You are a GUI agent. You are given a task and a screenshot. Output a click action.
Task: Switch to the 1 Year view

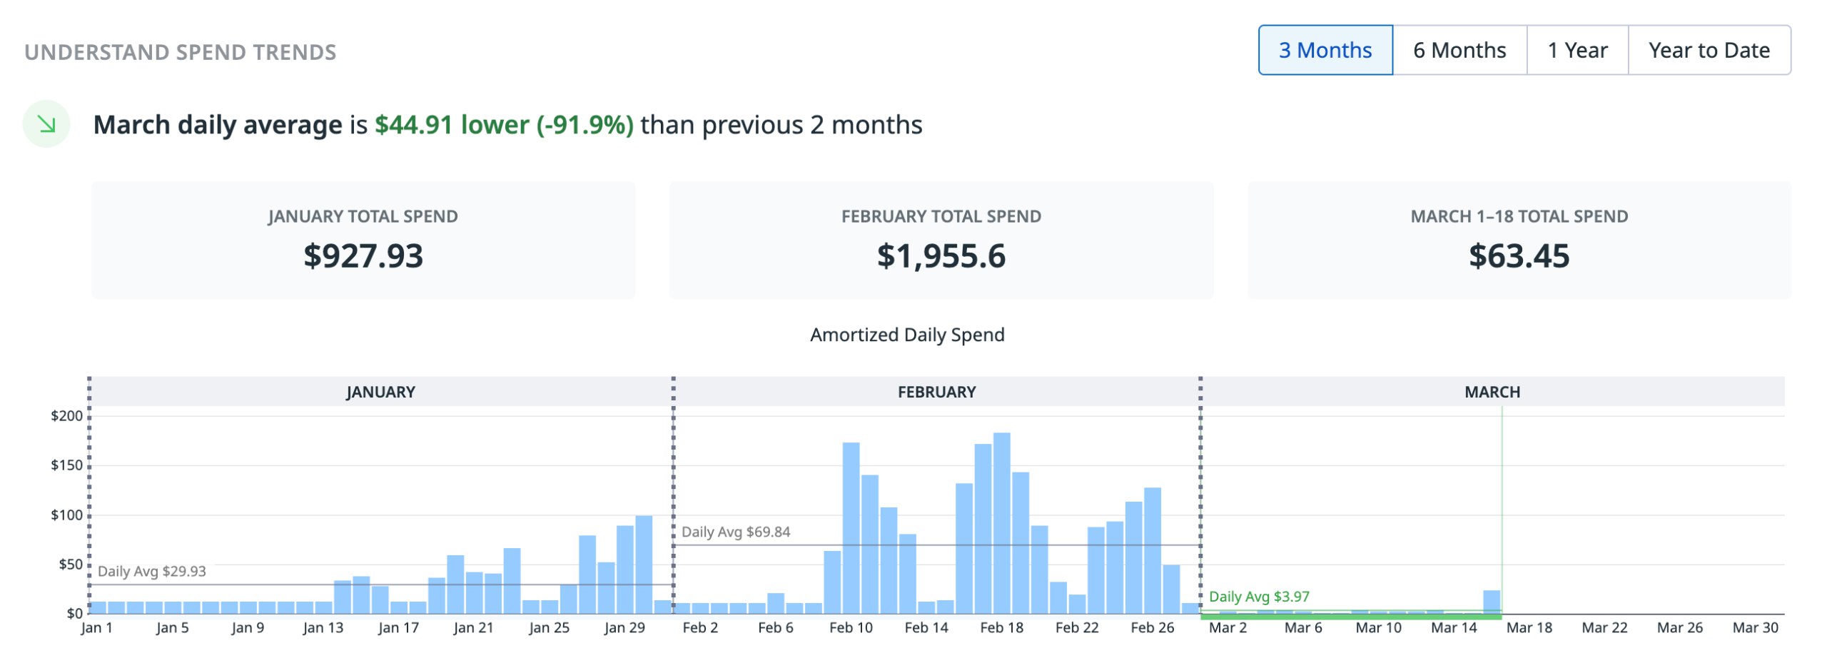(x=1577, y=50)
